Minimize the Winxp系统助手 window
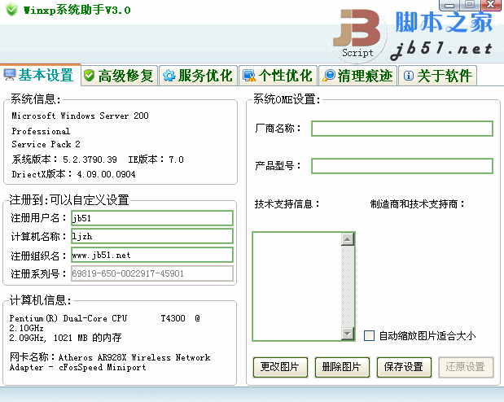This screenshot has height=402, width=504. 449,5
